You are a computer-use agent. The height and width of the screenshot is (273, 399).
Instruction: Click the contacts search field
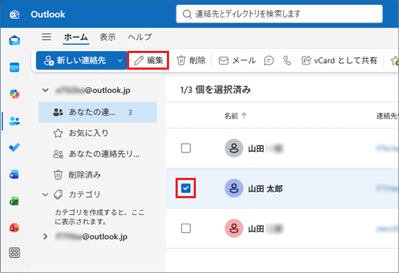(x=279, y=14)
